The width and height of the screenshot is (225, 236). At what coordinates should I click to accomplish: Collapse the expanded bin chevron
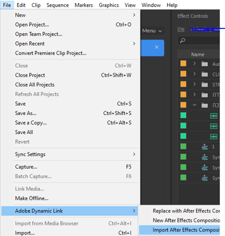pyautogui.click(x=194, y=105)
